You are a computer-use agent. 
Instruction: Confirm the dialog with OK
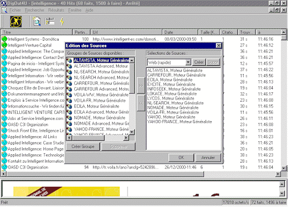181,157
